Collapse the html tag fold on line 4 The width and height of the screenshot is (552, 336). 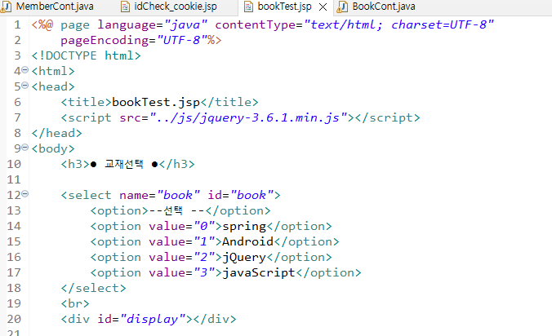tap(25, 70)
